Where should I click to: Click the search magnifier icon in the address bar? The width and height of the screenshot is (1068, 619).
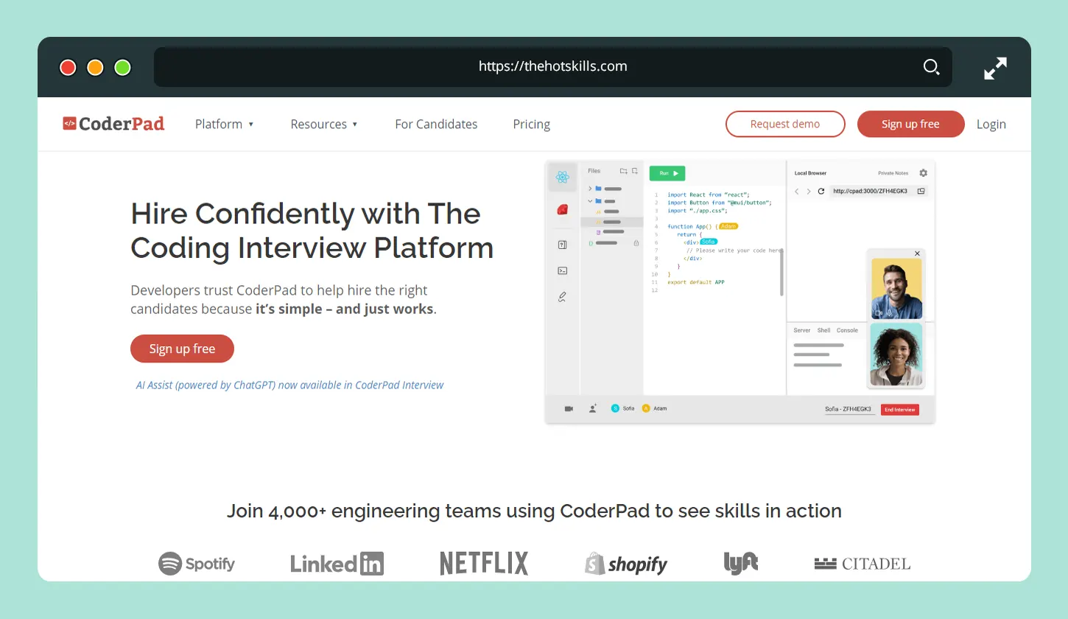(931, 67)
